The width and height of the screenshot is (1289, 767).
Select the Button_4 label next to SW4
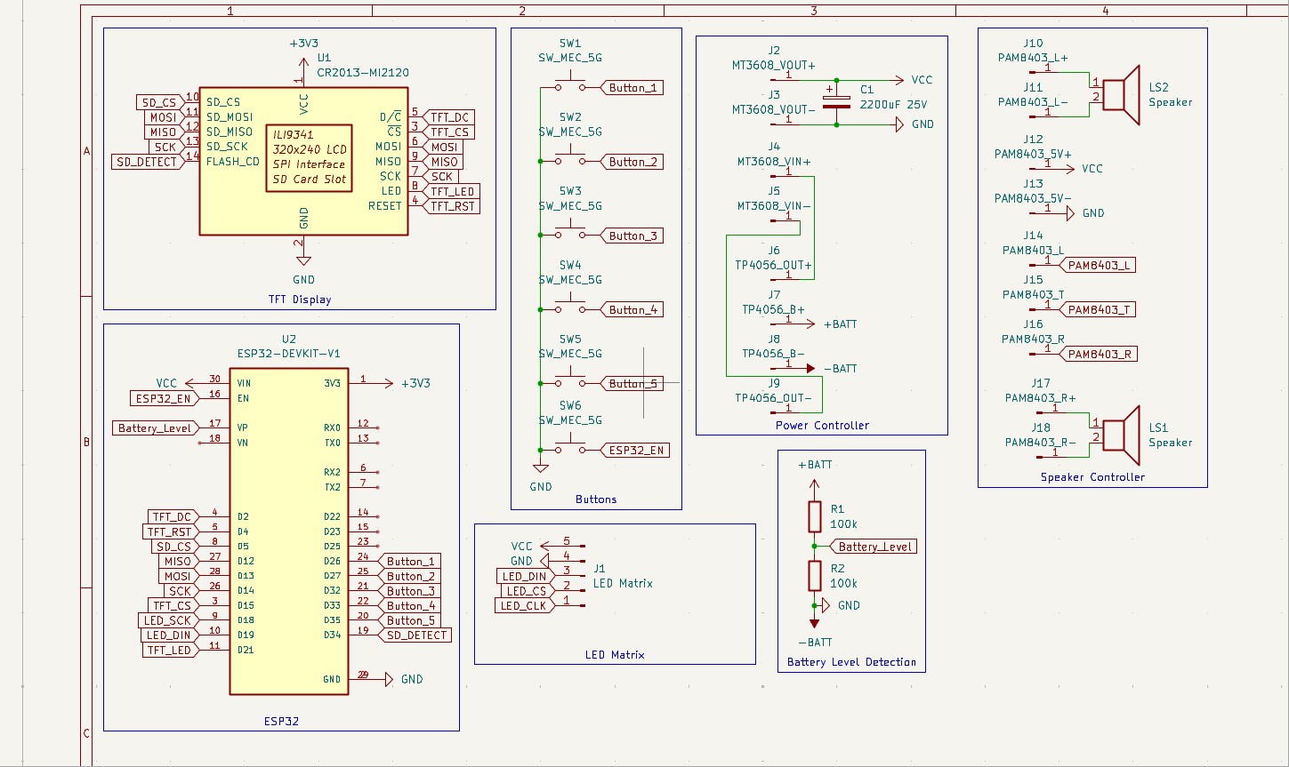632,309
